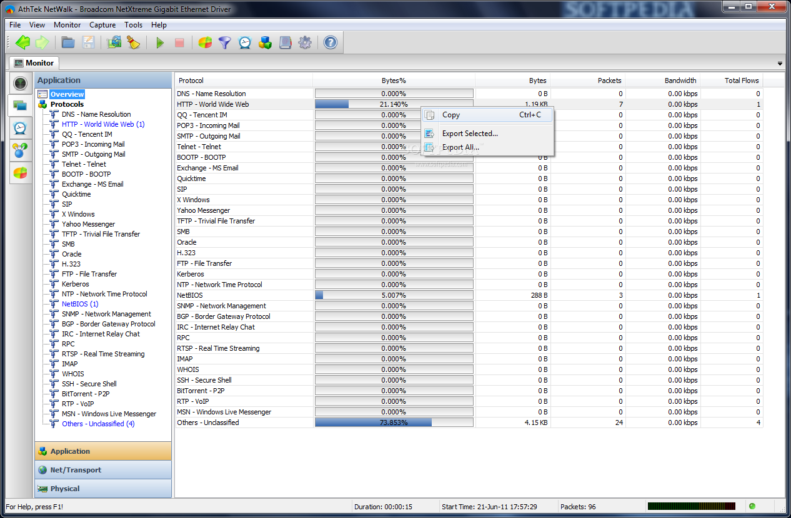Open the View menu
The image size is (791, 518).
37,25
